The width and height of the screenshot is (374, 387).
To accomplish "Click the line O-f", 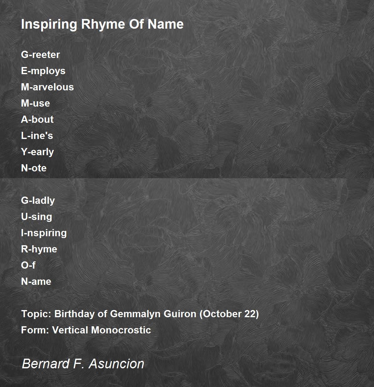I will pos(28,265).
